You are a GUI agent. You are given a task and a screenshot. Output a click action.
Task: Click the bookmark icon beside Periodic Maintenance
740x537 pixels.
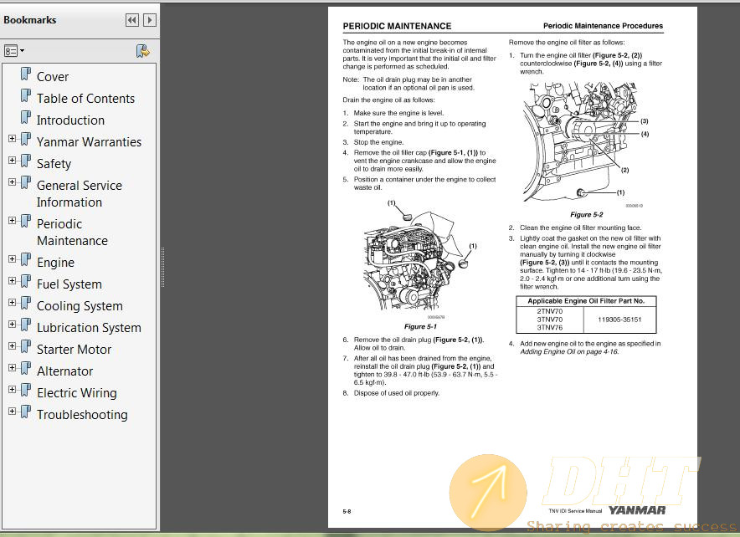coord(26,222)
